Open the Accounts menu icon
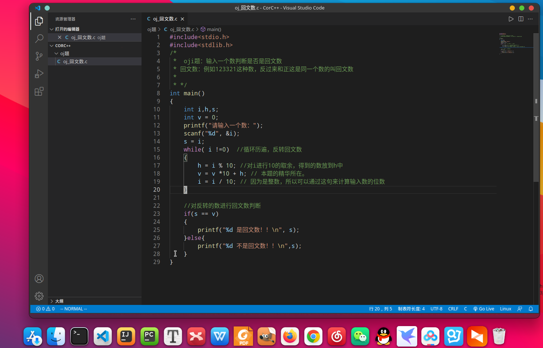The height and width of the screenshot is (348, 543). 39,279
